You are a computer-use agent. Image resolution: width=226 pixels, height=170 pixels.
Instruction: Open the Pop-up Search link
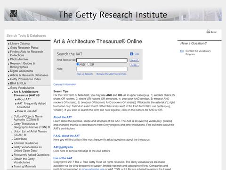point(85,74)
